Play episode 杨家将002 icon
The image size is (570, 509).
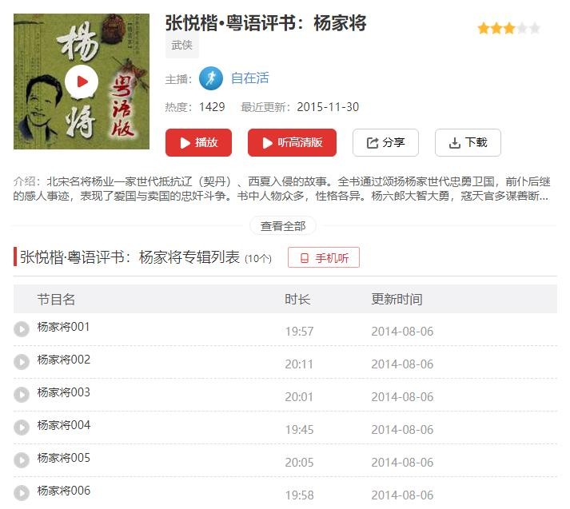coord(22,362)
